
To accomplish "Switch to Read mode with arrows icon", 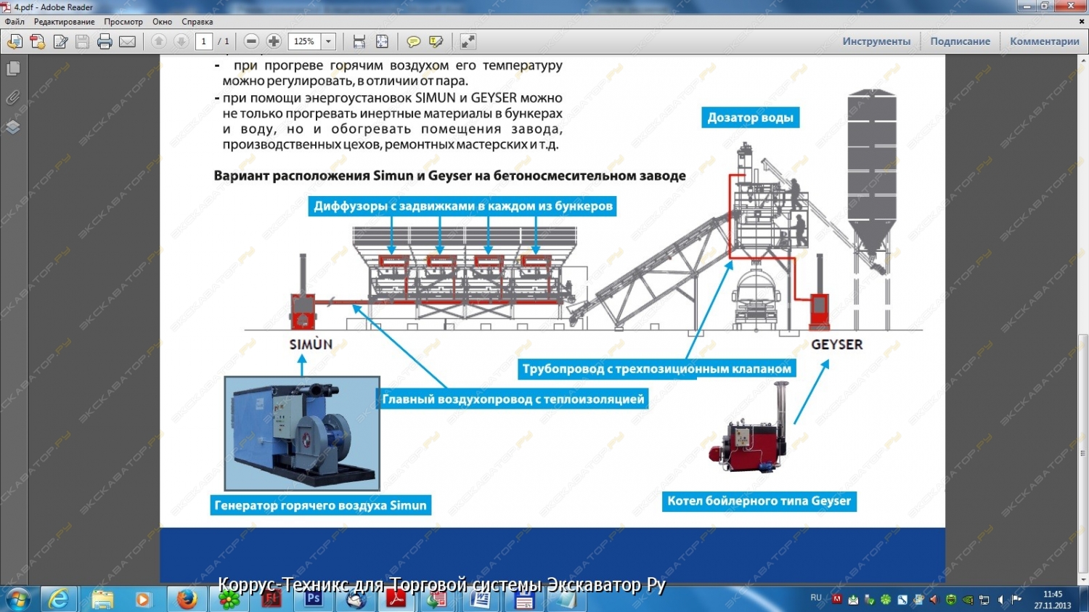I will pyautogui.click(x=468, y=41).
